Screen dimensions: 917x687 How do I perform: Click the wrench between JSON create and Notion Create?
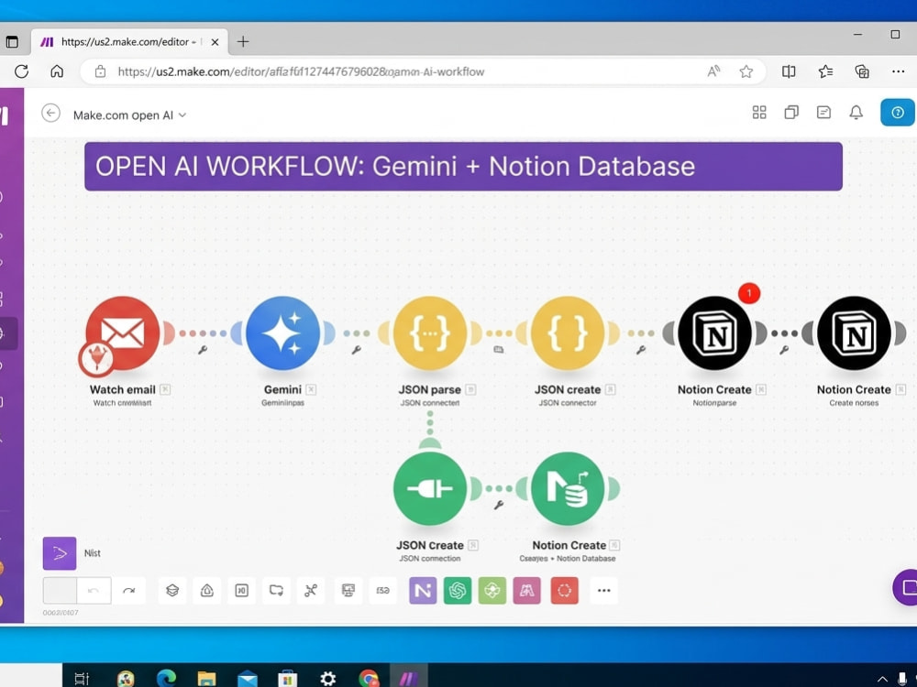[x=641, y=350]
